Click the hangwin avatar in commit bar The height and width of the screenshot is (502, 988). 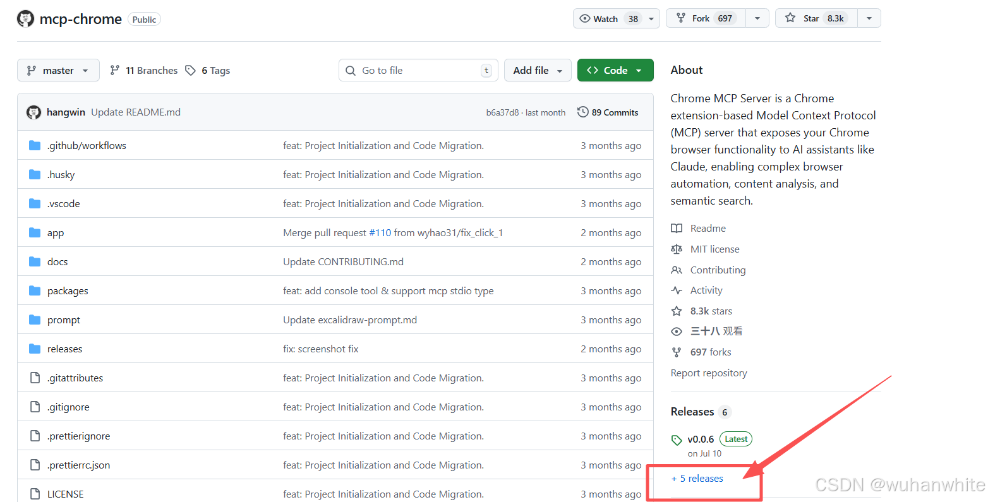33,112
